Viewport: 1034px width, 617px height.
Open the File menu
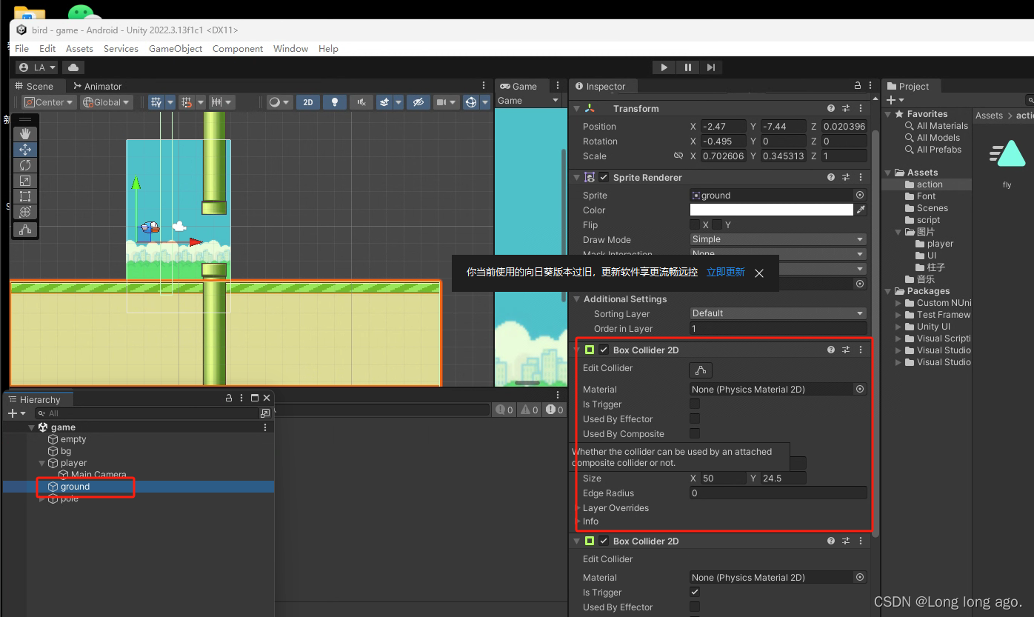coord(22,48)
